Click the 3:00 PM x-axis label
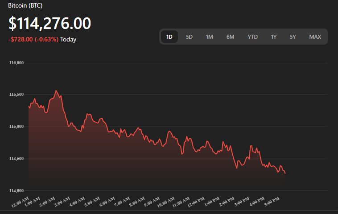The width and height of the screenshot is (338, 214). (242, 202)
